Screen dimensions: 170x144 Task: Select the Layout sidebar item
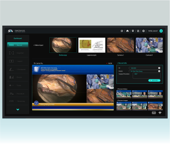(18, 61)
